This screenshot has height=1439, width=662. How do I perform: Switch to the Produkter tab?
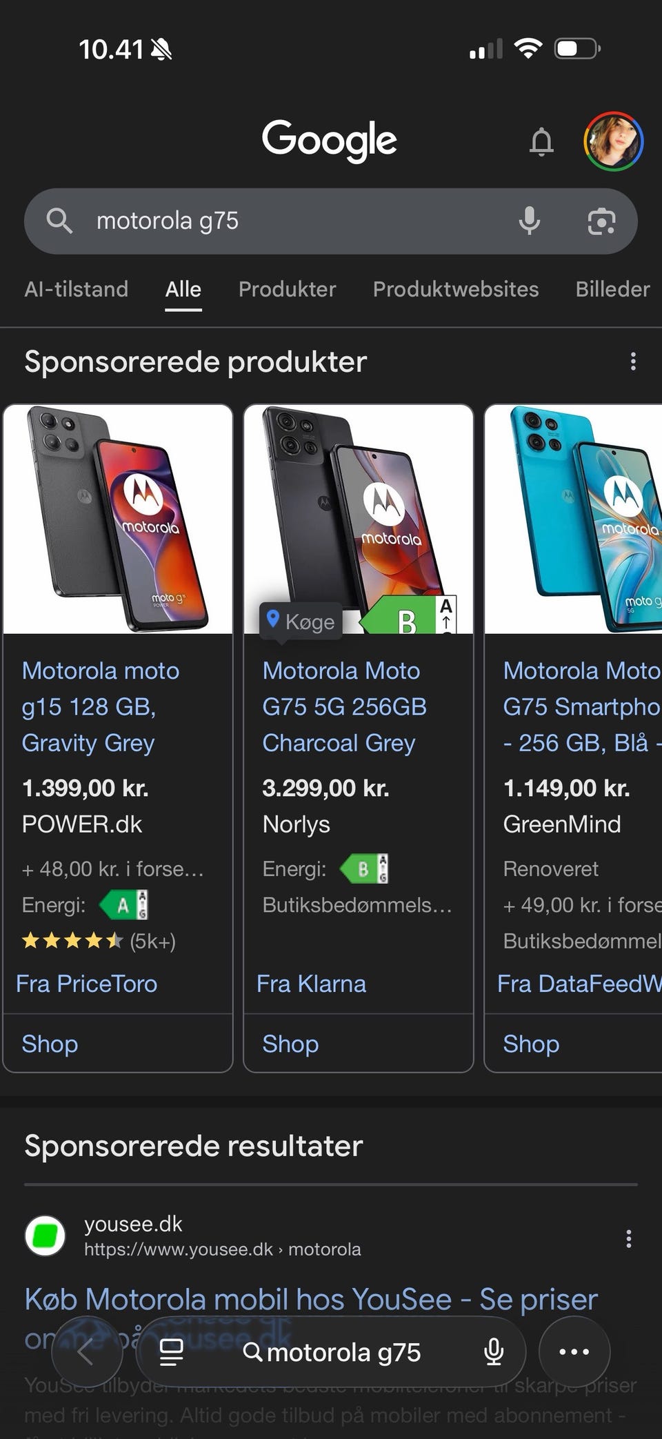tap(287, 289)
